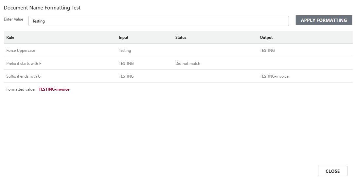This screenshot has width=357, height=179.
Task: Click the Status column header
Action: pos(181,37)
